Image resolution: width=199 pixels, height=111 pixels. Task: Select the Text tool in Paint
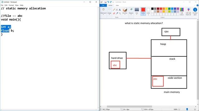[x=119, y=10]
